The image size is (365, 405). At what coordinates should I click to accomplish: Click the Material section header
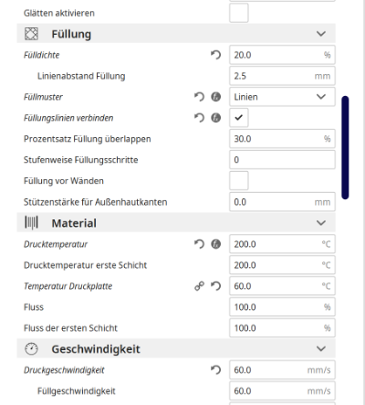(x=176, y=223)
